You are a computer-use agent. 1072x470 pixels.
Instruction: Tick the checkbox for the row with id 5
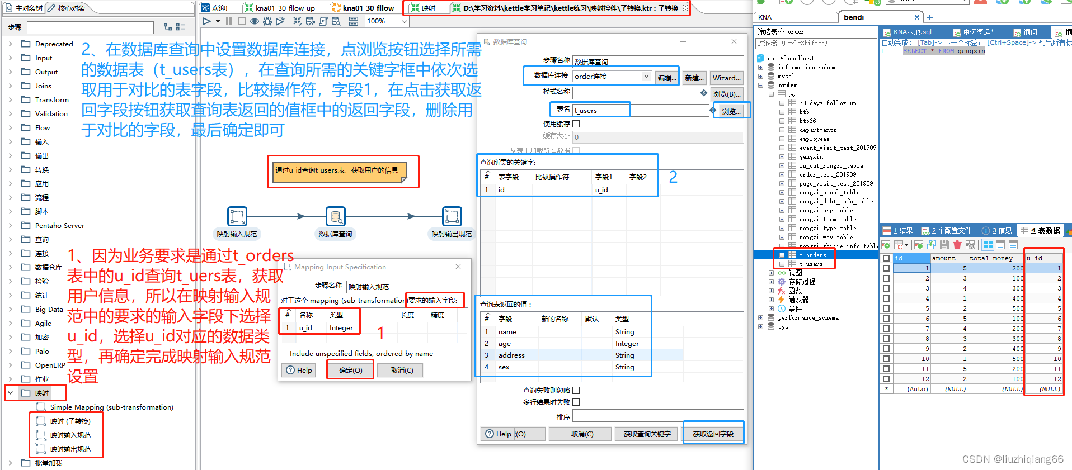click(886, 308)
